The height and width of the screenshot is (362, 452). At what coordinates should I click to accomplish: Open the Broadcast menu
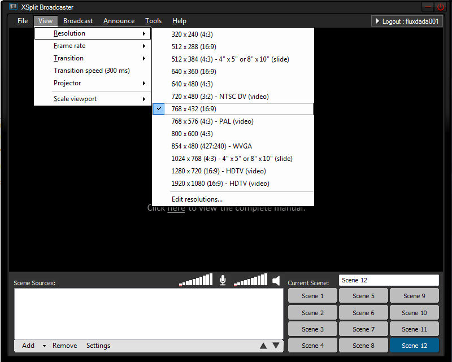tap(77, 21)
